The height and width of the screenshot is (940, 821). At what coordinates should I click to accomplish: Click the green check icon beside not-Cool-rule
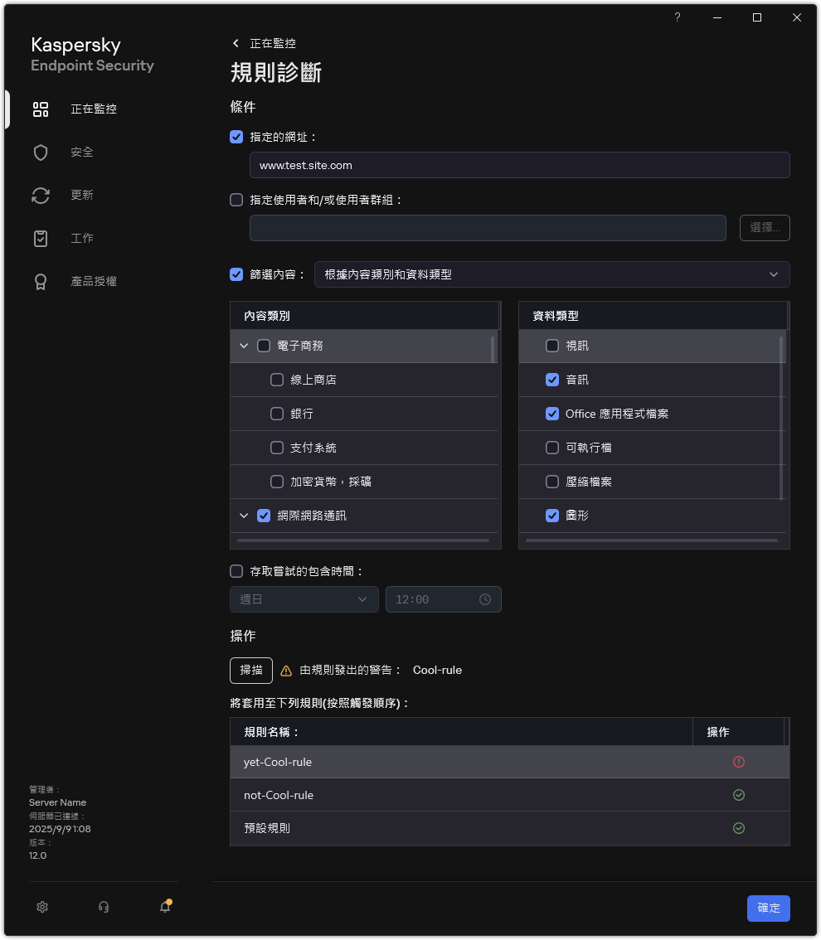(738, 794)
